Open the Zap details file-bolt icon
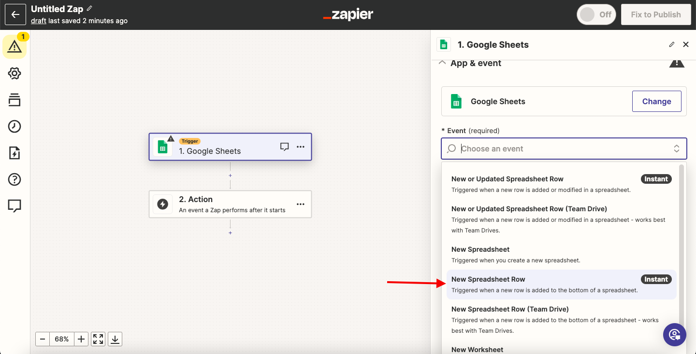 (14, 153)
